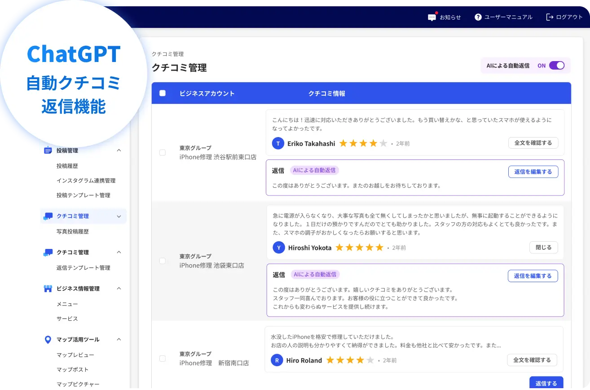Open notifications via the お知らせ chat icon
590x390 pixels.
pos(431,17)
